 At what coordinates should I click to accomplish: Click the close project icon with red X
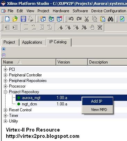pos(60,19)
